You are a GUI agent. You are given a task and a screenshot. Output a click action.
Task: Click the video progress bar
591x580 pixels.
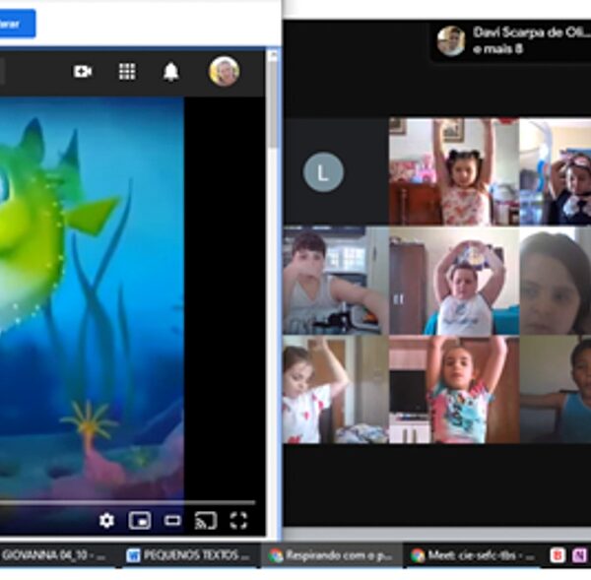pos(128,502)
